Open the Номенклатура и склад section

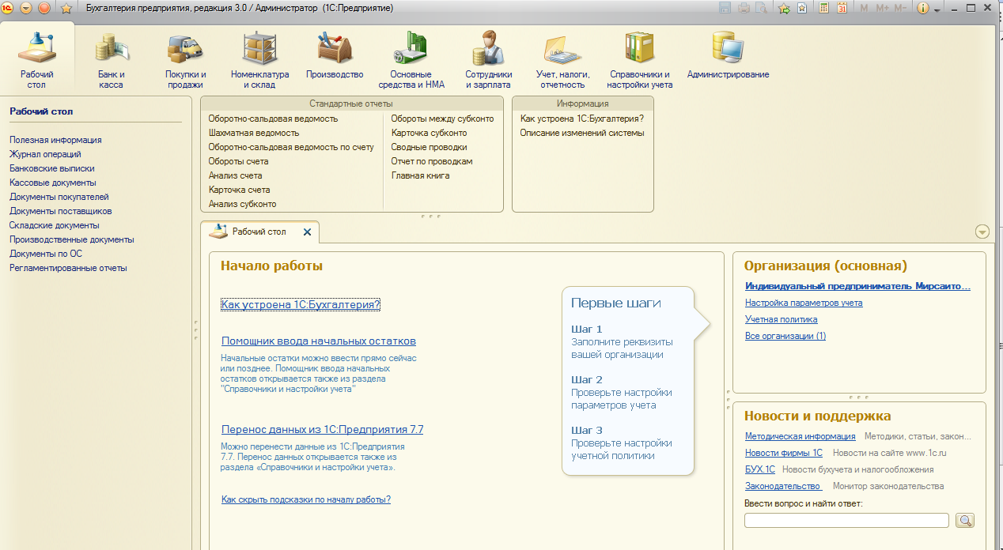point(260,60)
